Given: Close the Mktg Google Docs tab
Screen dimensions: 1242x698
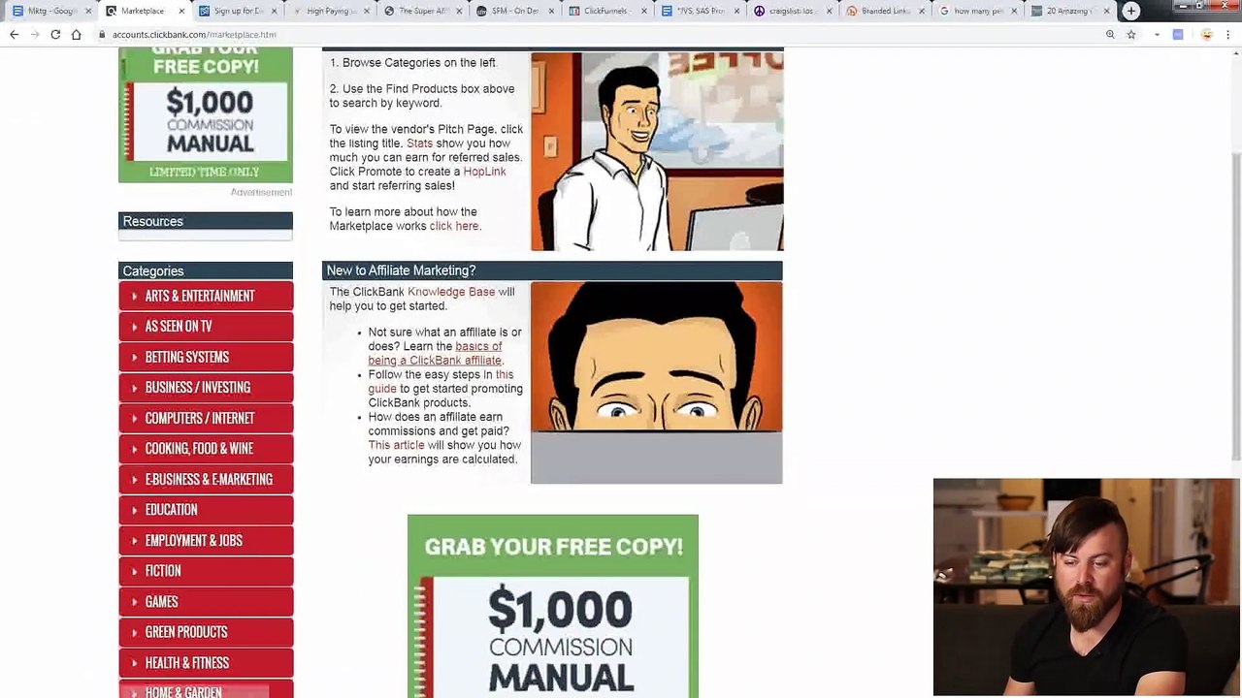Looking at the screenshot, I should 89,11.
